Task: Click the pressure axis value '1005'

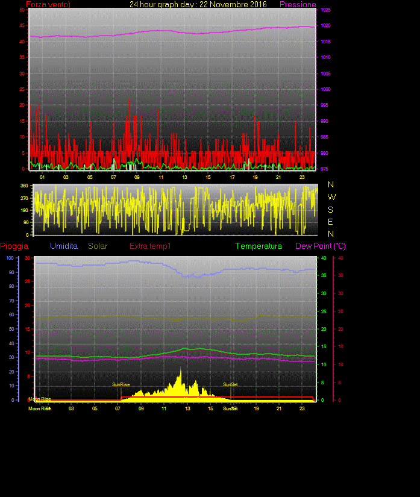Action: 325,73
